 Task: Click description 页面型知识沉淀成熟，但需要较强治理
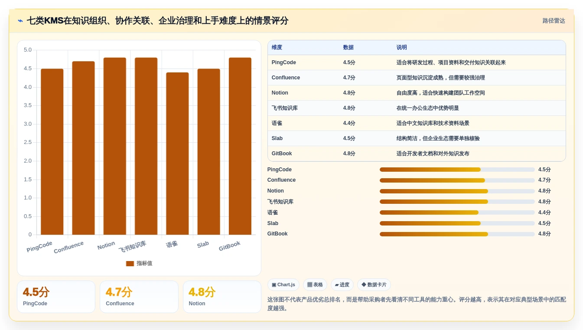click(441, 78)
